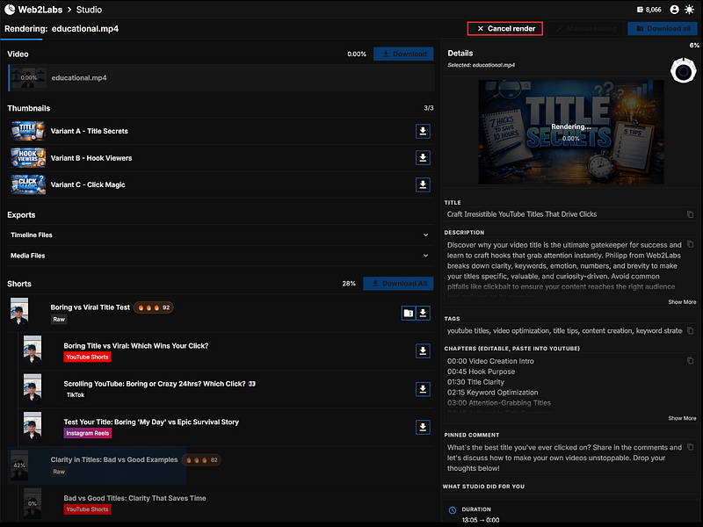Select Variant C Click Magic thumbnail image
The height and width of the screenshot is (527, 703).
[x=28, y=184]
